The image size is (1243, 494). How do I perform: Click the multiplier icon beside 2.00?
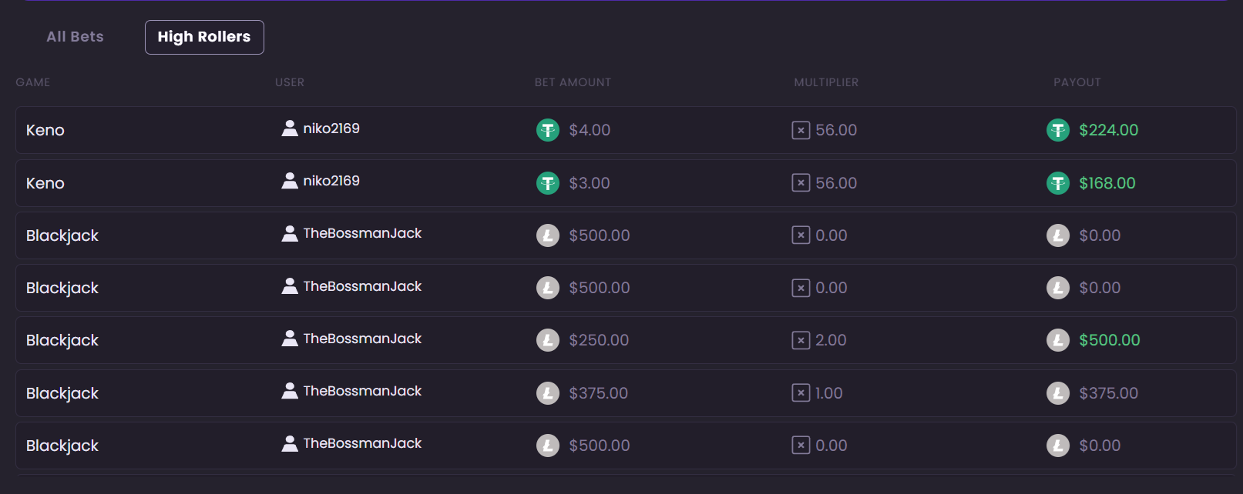tap(801, 340)
